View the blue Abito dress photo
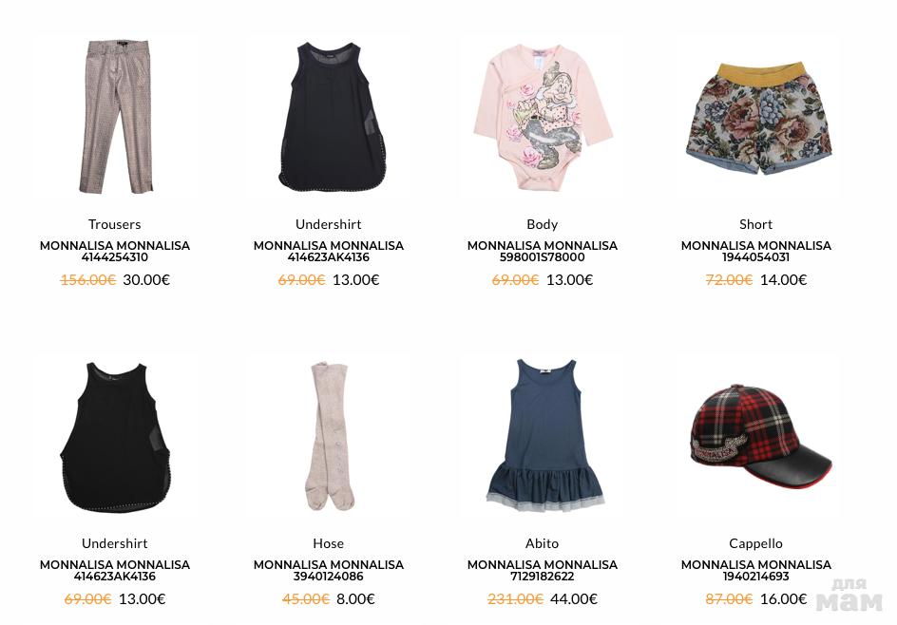The width and height of the screenshot is (897, 625). 544,435
